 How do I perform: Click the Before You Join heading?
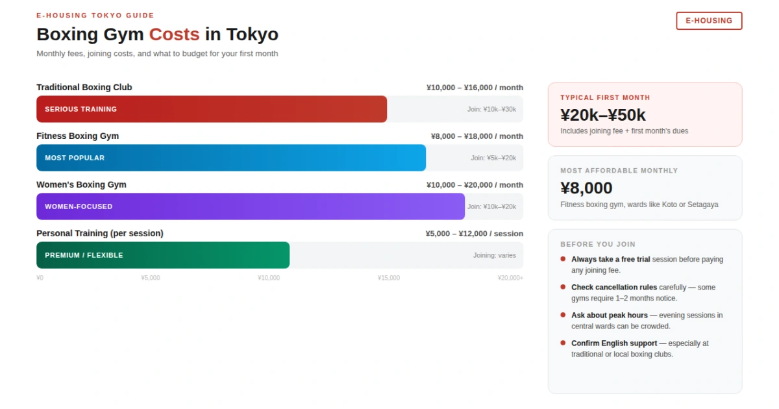pyautogui.click(x=598, y=244)
